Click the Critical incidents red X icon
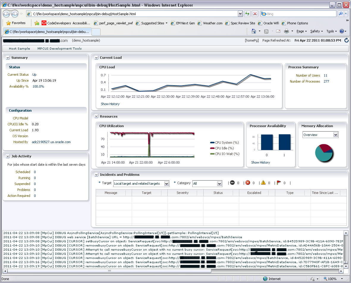The image size is (351, 283). pos(248,183)
